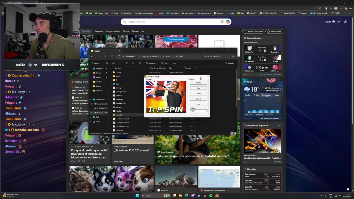Image resolution: width=354 pixels, height=199 pixels.
Task: Open Display options in Top Spin Config
Action: coord(198,93)
